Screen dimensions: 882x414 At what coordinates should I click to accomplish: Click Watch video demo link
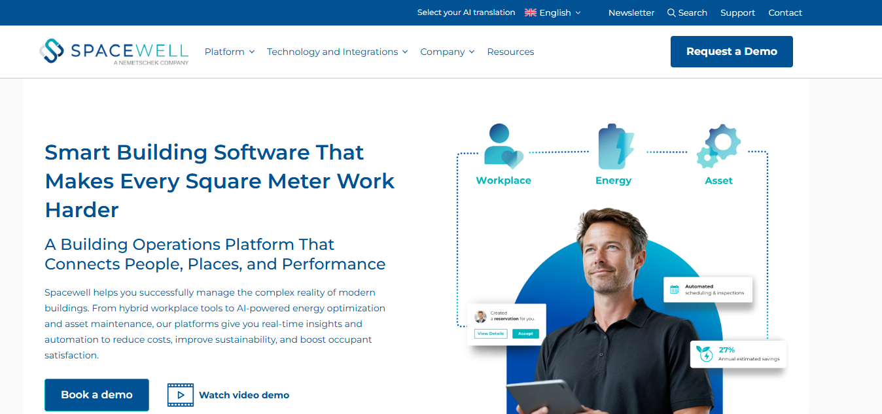point(244,395)
